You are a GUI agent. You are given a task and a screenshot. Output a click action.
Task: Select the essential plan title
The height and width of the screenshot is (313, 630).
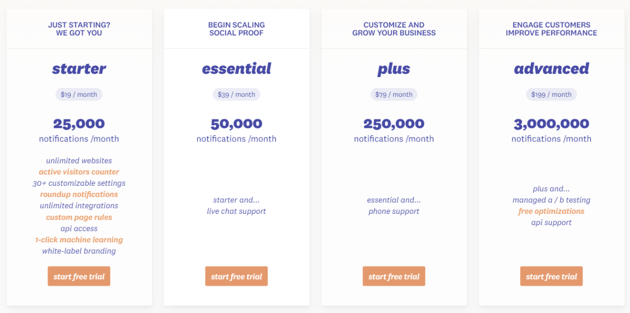pos(236,69)
